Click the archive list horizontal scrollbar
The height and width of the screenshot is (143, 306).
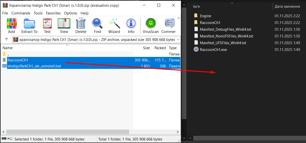68,132
